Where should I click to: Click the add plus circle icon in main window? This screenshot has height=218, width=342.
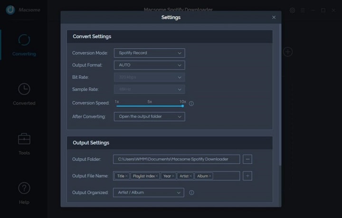pos(288,52)
